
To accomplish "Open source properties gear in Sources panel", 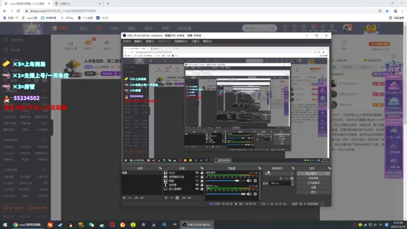I will coord(177,198).
